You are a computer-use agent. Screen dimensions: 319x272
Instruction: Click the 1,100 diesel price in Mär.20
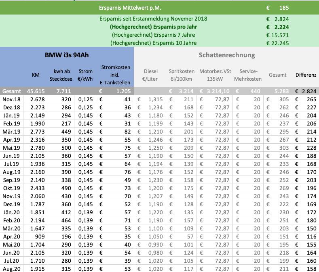(155, 228)
